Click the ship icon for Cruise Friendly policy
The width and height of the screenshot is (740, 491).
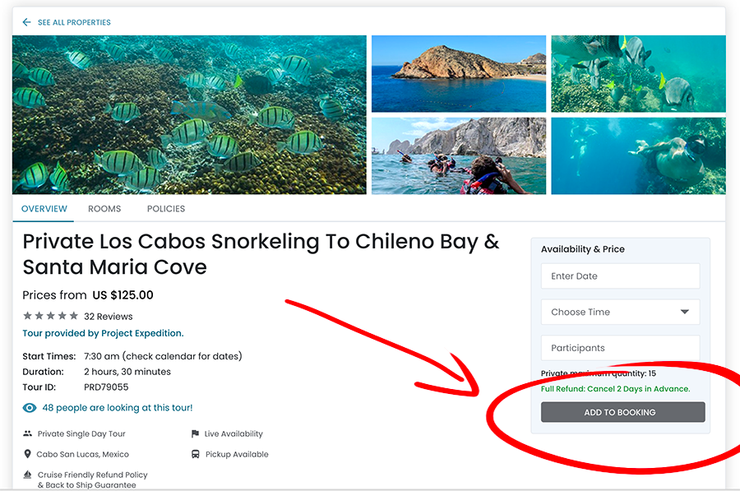click(28, 475)
